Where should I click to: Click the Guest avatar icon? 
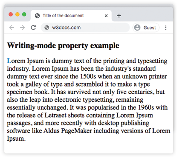137,28
